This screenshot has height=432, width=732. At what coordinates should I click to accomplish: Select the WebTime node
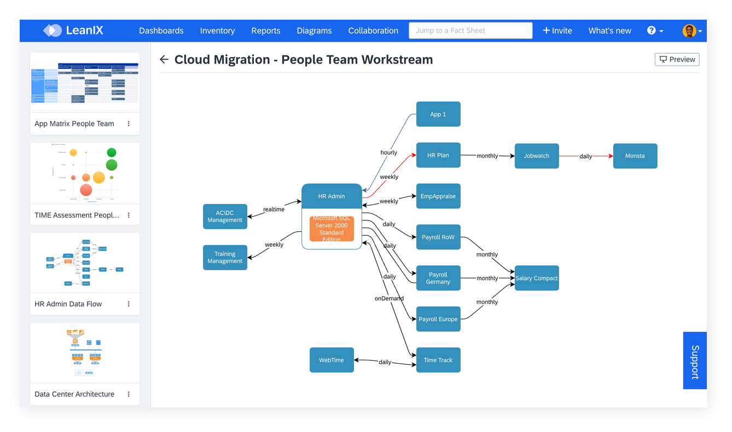tap(332, 360)
